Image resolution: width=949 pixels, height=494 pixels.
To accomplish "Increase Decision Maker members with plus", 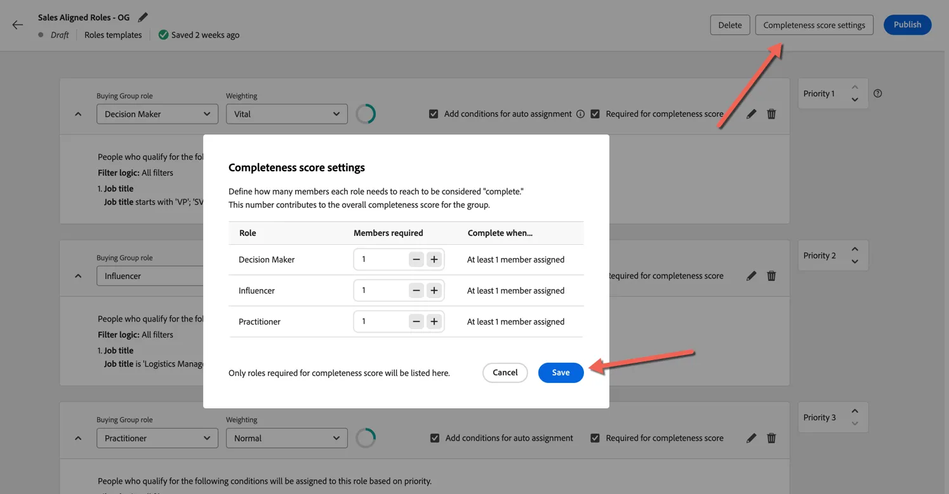I will (434, 259).
